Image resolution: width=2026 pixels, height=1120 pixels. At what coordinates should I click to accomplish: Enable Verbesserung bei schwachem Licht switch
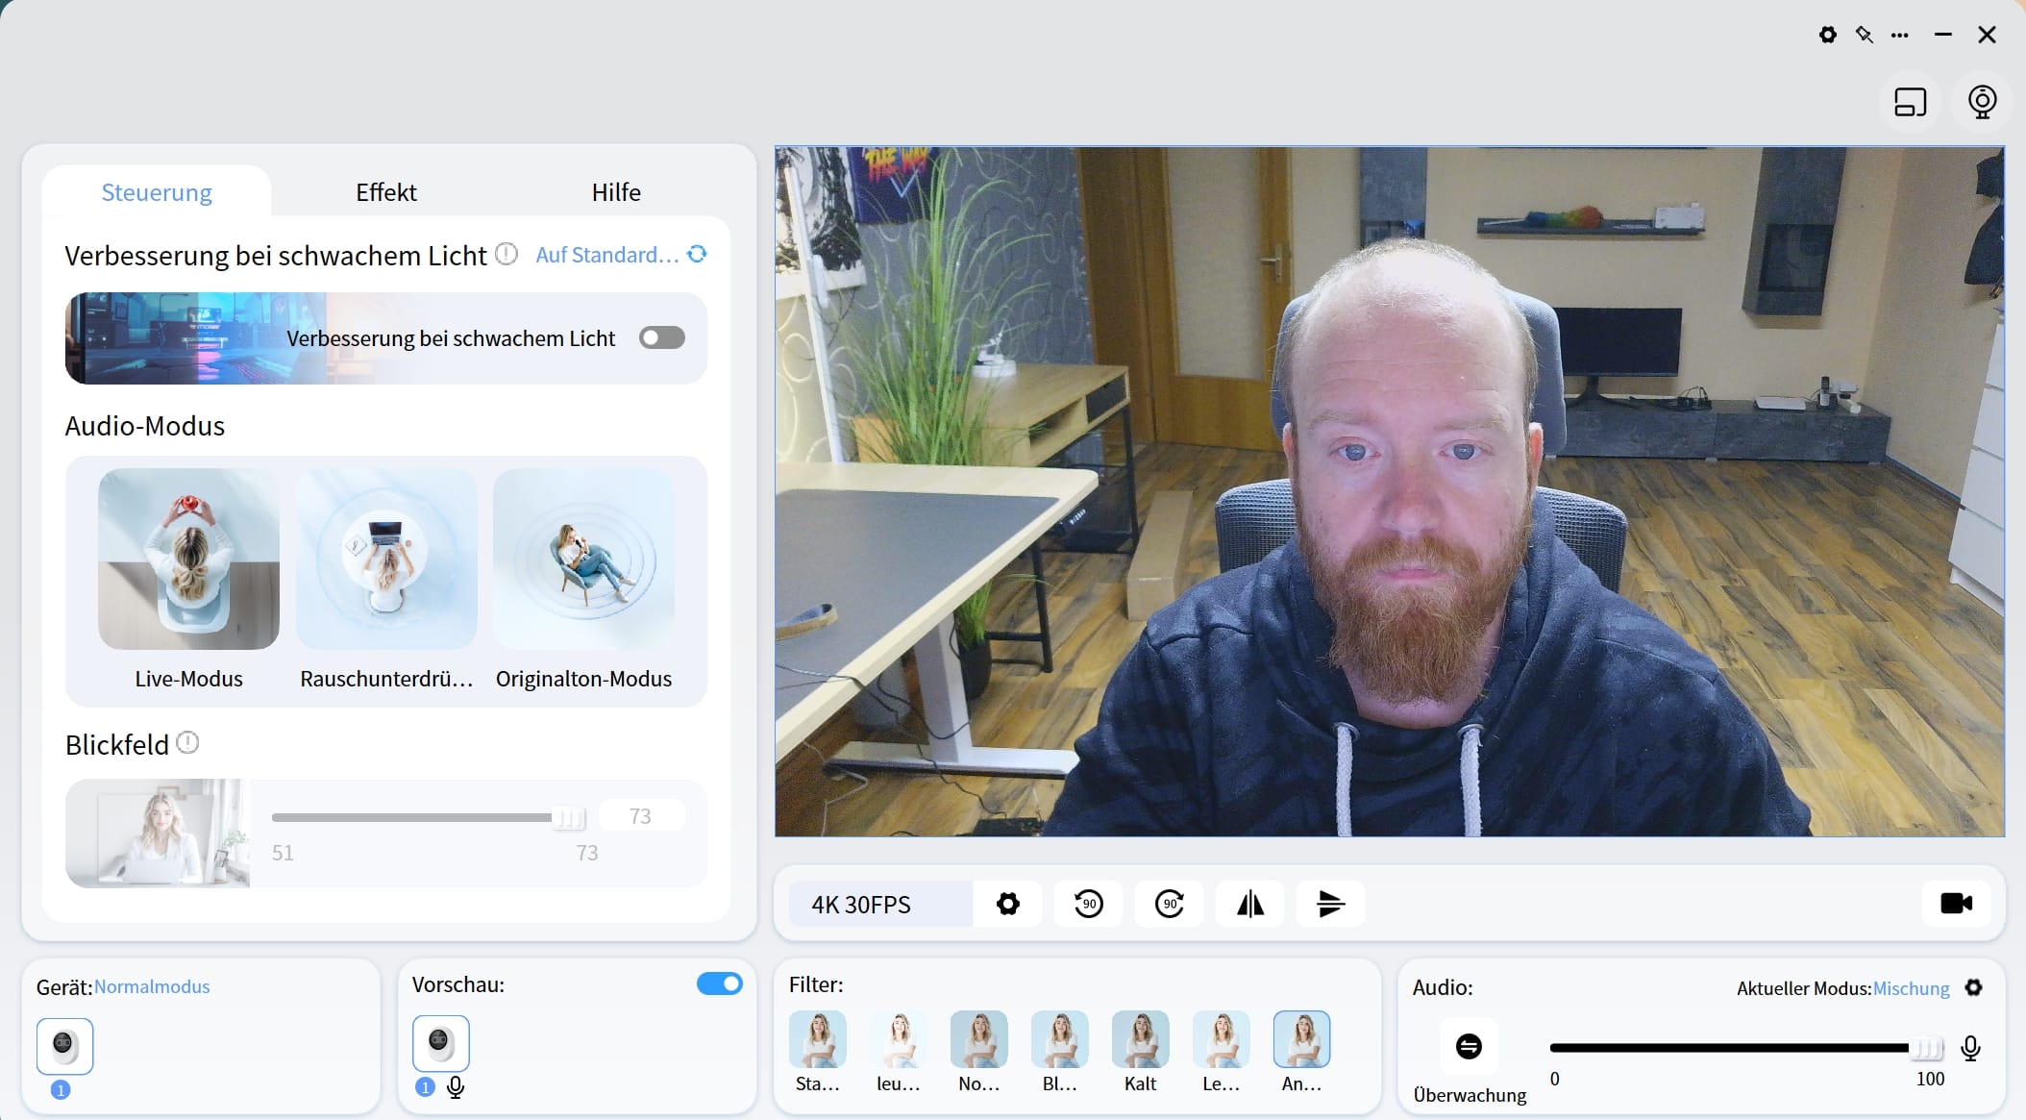click(x=662, y=337)
